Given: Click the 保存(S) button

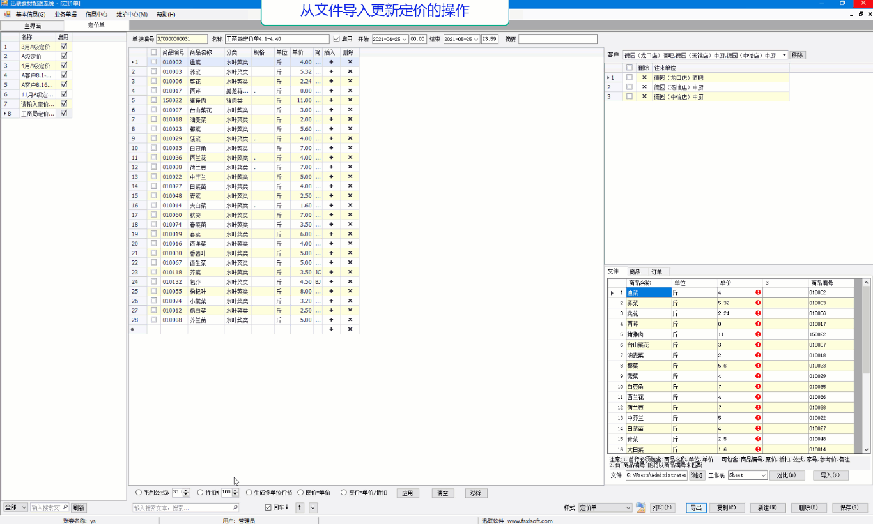Looking at the screenshot, I should coord(849,507).
